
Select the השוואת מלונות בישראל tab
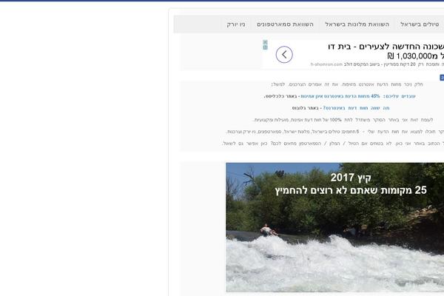point(357,24)
